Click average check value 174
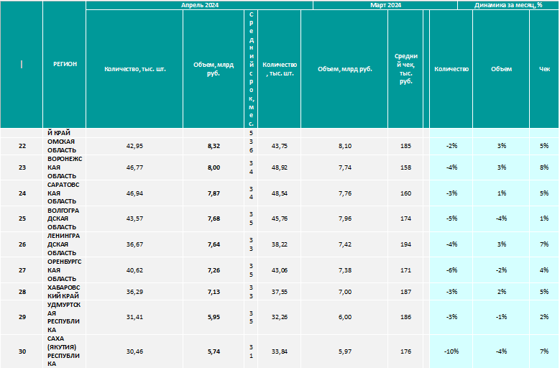The image size is (560, 368). pyautogui.click(x=405, y=218)
